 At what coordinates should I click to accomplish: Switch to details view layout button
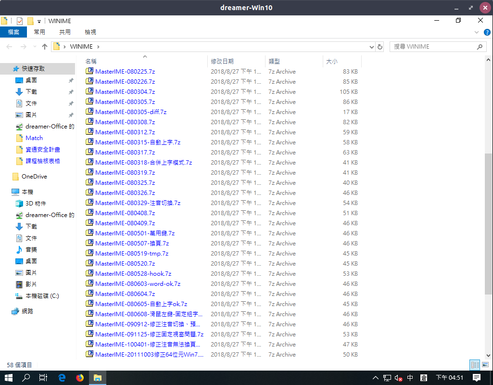point(475,365)
